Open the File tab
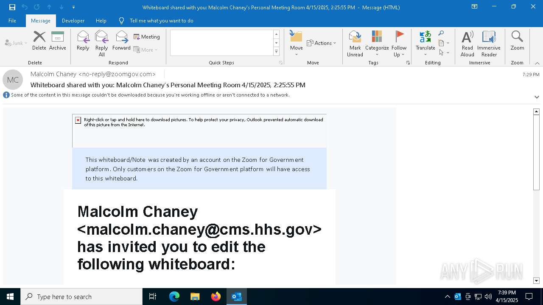Image resolution: width=543 pixels, height=305 pixels. 12,21
